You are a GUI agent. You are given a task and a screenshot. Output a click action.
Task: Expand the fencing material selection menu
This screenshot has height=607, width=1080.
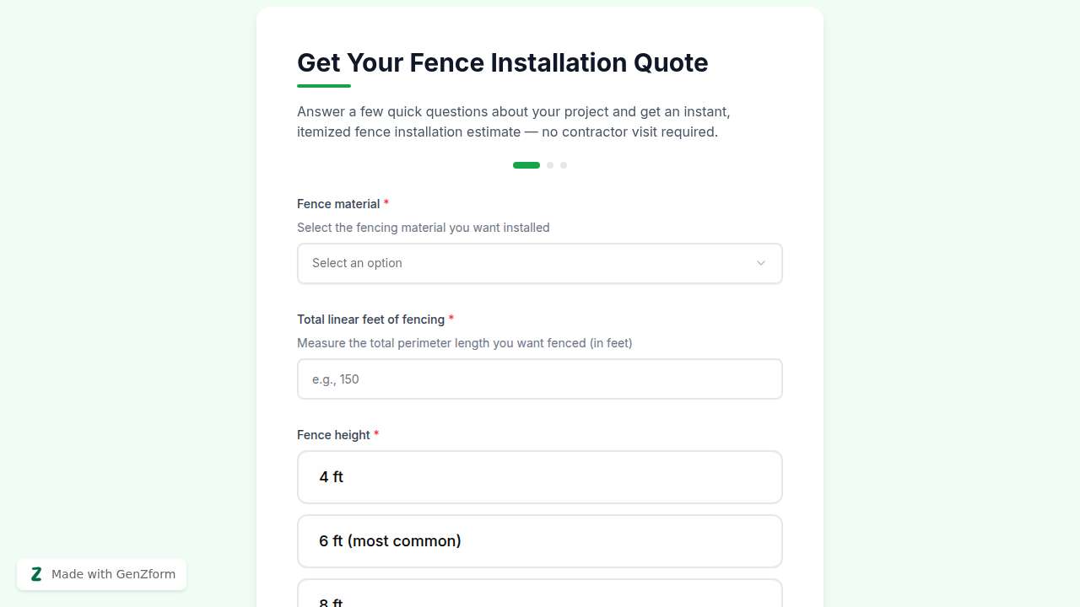540,263
